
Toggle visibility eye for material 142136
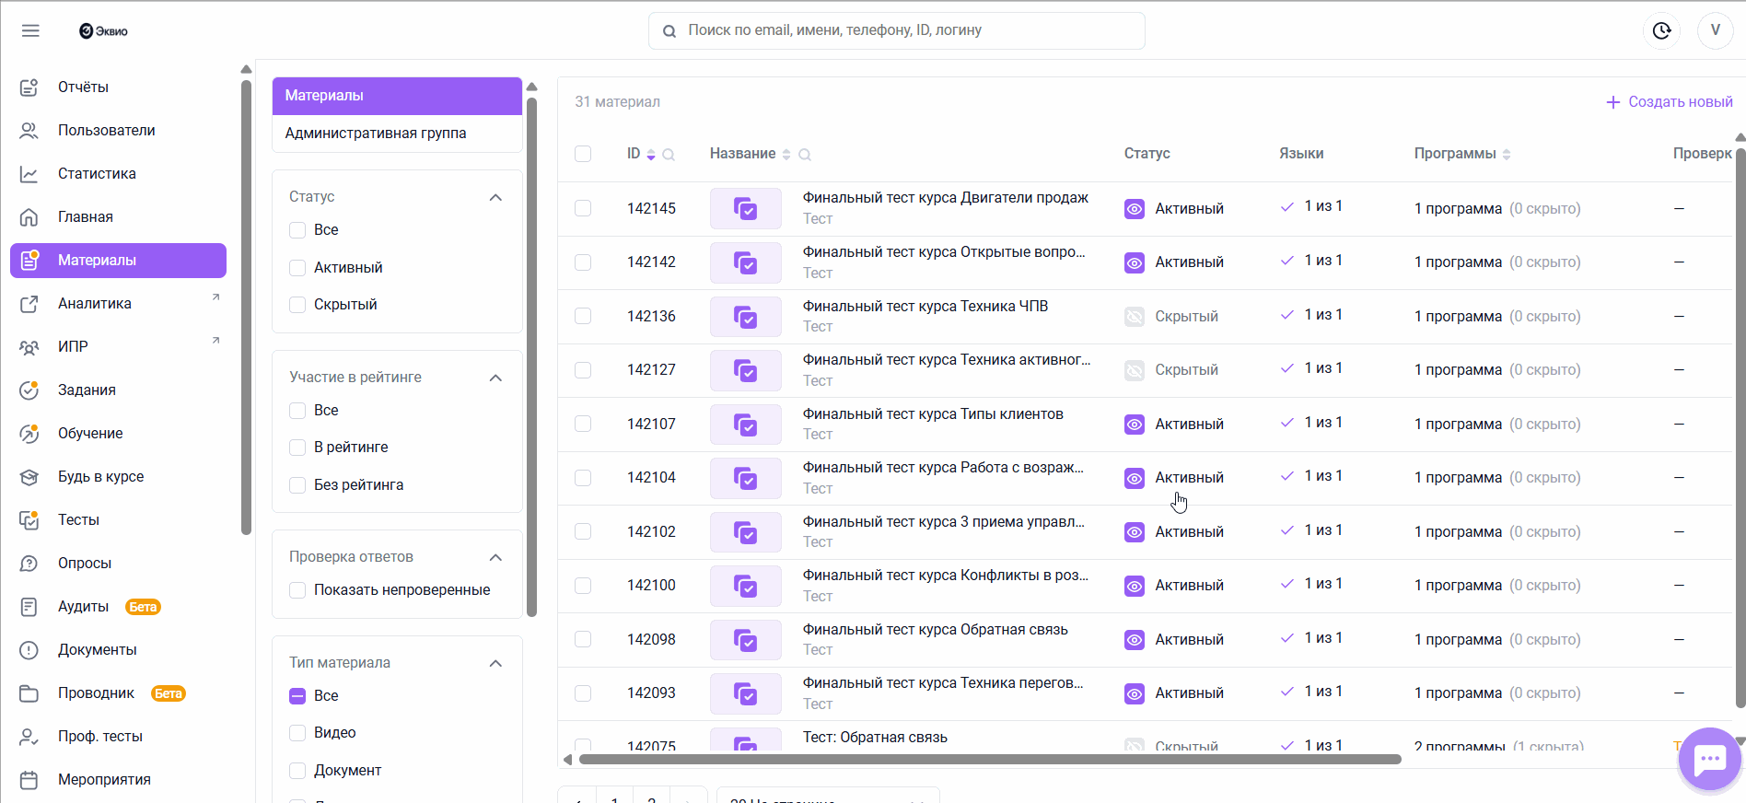coord(1135,317)
